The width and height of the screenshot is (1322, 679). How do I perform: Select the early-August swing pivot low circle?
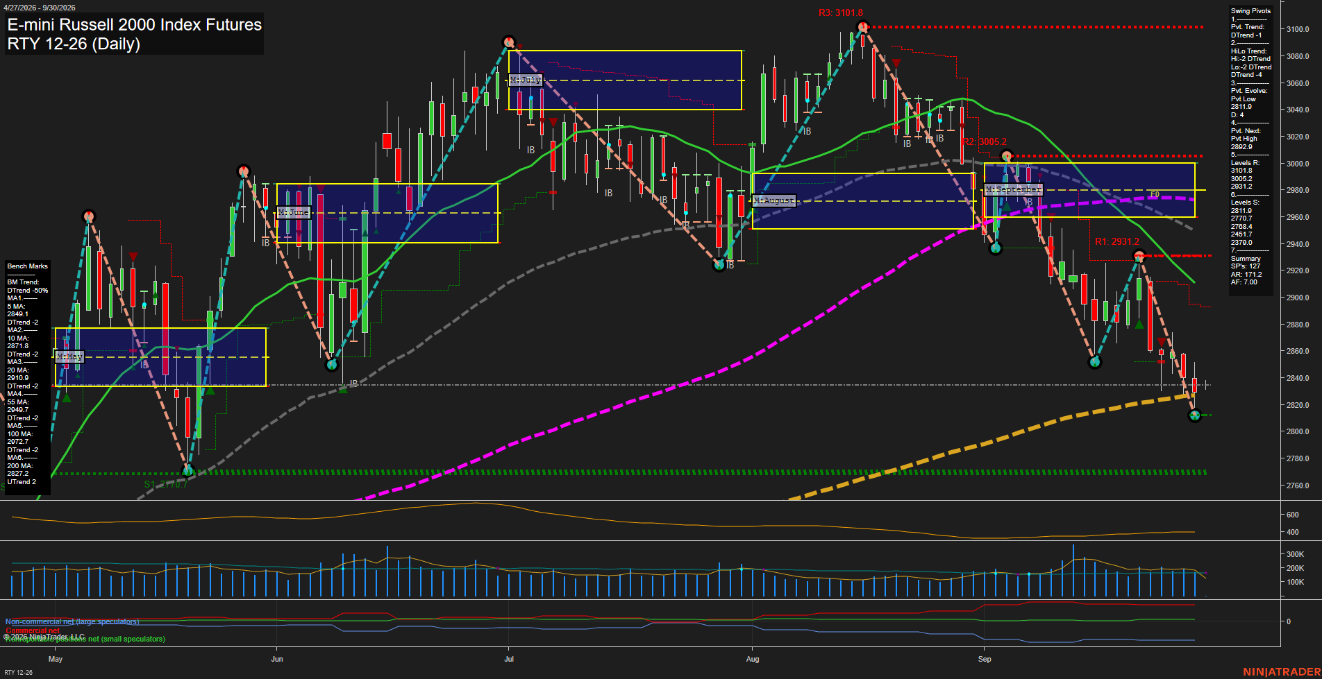pyautogui.click(x=719, y=264)
